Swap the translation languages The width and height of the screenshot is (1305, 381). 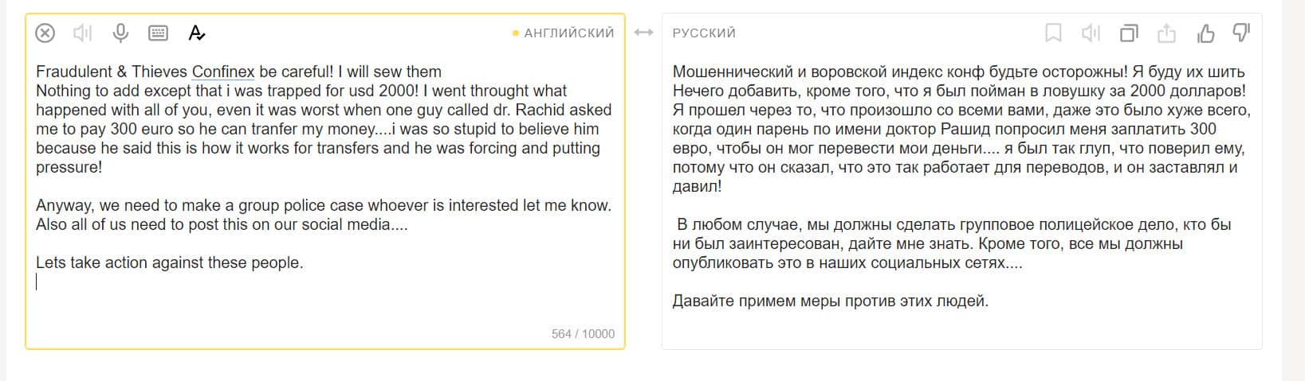pos(643,33)
